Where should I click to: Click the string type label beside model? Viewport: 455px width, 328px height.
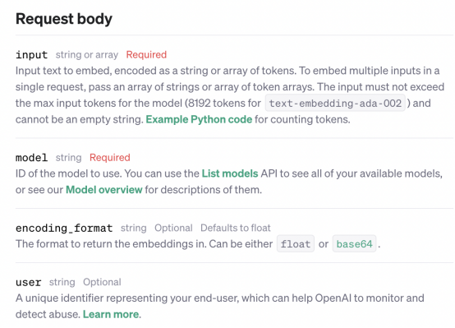click(x=68, y=158)
